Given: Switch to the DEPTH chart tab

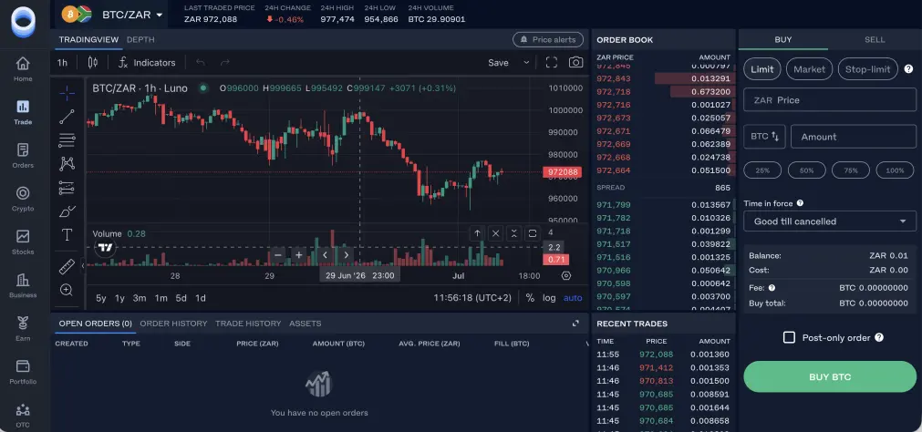Looking at the screenshot, I should click(140, 39).
